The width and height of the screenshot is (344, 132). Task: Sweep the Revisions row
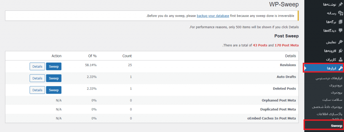coord(54,66)
